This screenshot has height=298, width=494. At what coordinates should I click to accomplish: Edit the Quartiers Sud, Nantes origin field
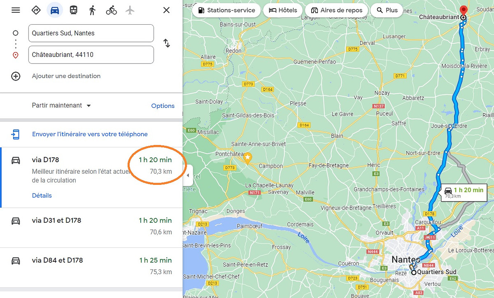coord(91,33)
